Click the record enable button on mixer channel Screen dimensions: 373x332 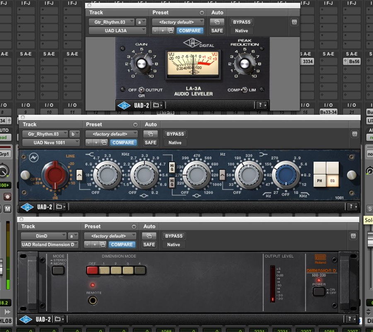pyautogui.click(x=7, y=197)
